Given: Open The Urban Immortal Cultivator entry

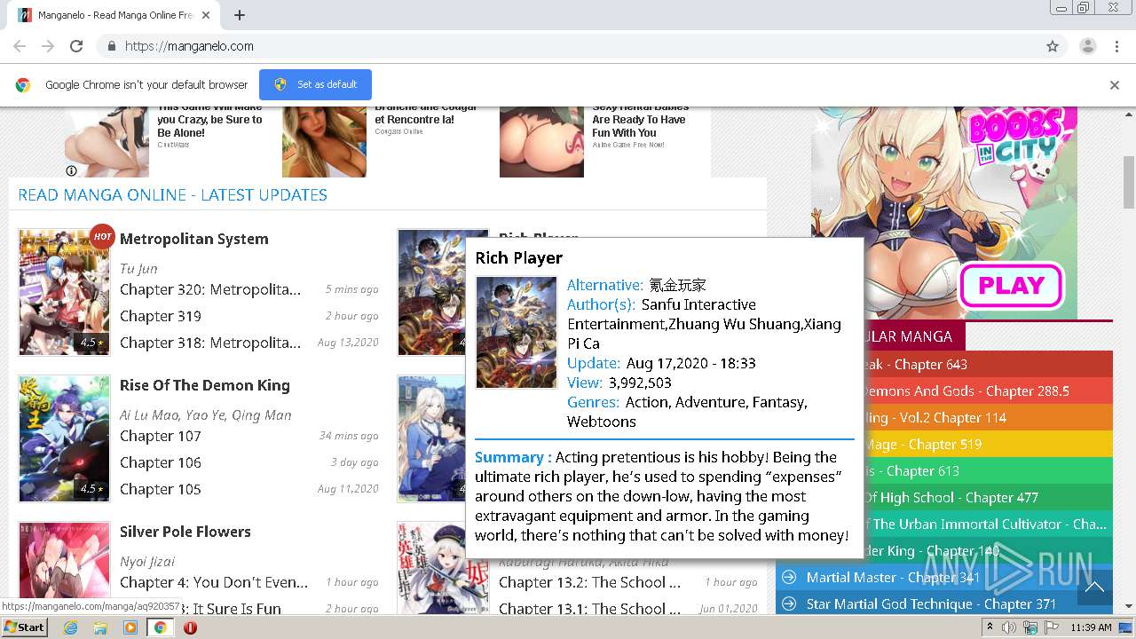Looking at the screenshot, I should tap(988, 525).
